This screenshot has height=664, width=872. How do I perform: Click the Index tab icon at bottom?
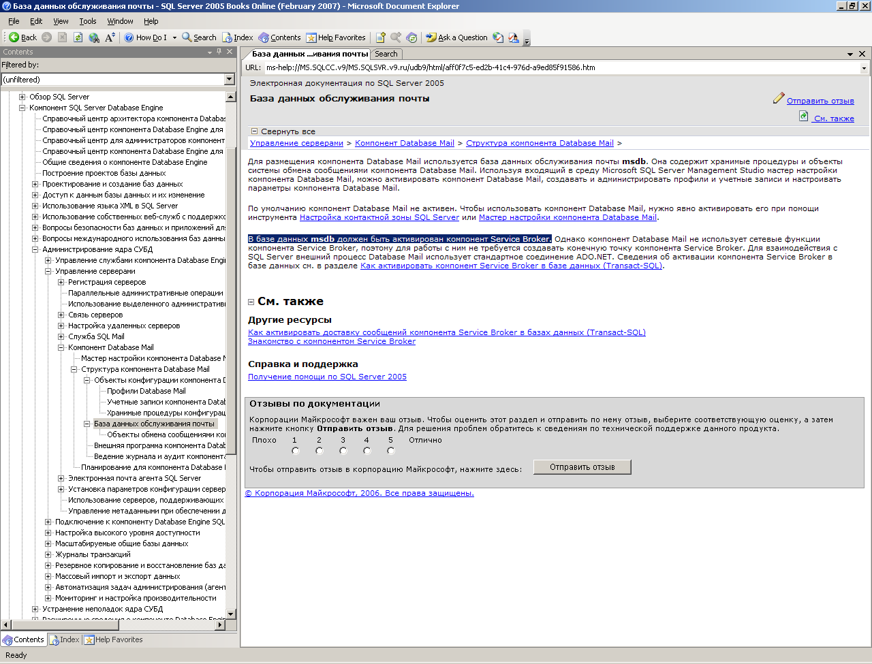[54, 639]
